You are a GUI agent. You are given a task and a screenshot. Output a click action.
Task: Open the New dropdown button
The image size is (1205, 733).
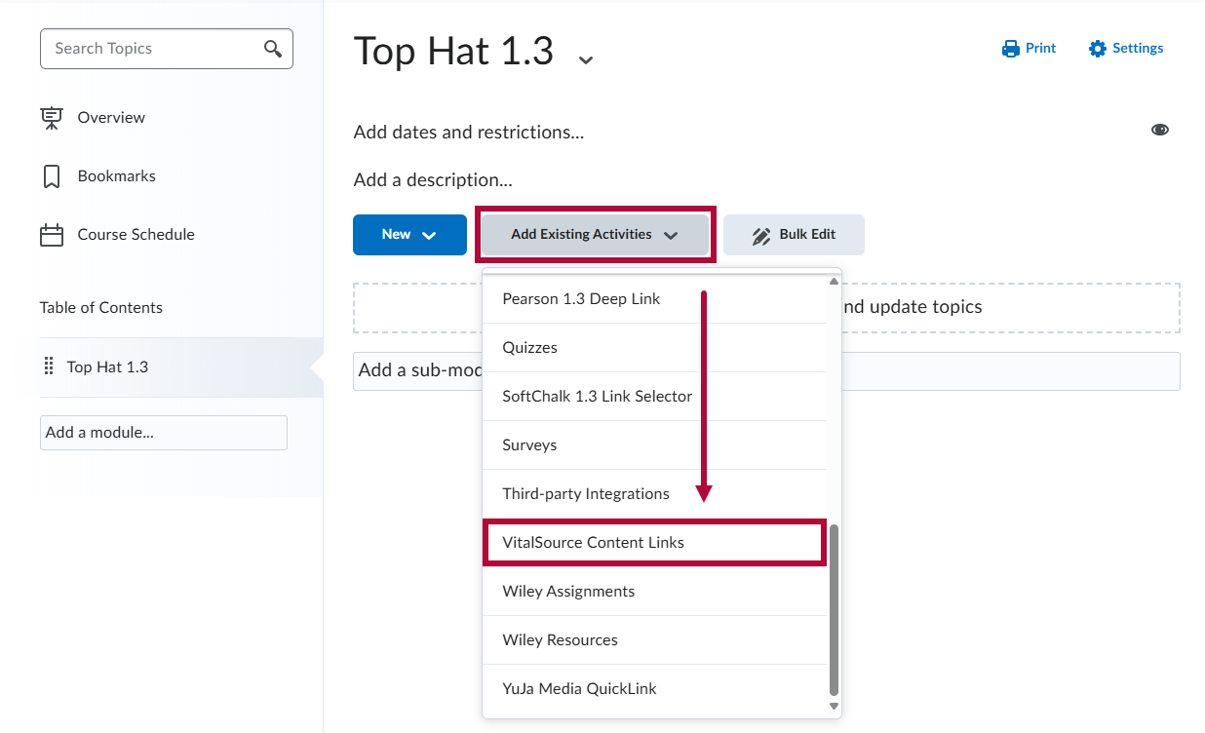[409, 235]
